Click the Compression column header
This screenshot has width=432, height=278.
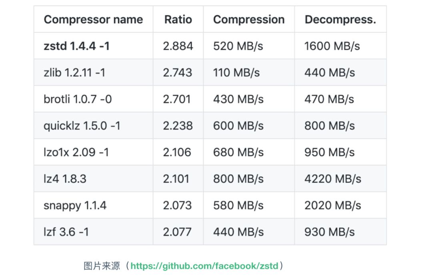click(249, 20)
